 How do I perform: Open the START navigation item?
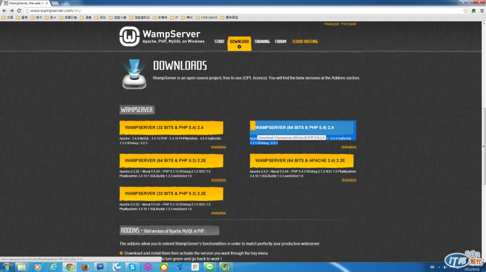coord(219,41)
